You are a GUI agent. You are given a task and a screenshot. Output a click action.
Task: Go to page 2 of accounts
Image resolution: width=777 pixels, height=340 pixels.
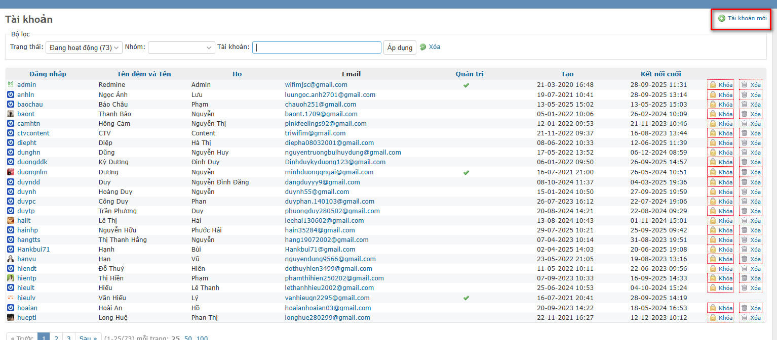tap(56, 337)
